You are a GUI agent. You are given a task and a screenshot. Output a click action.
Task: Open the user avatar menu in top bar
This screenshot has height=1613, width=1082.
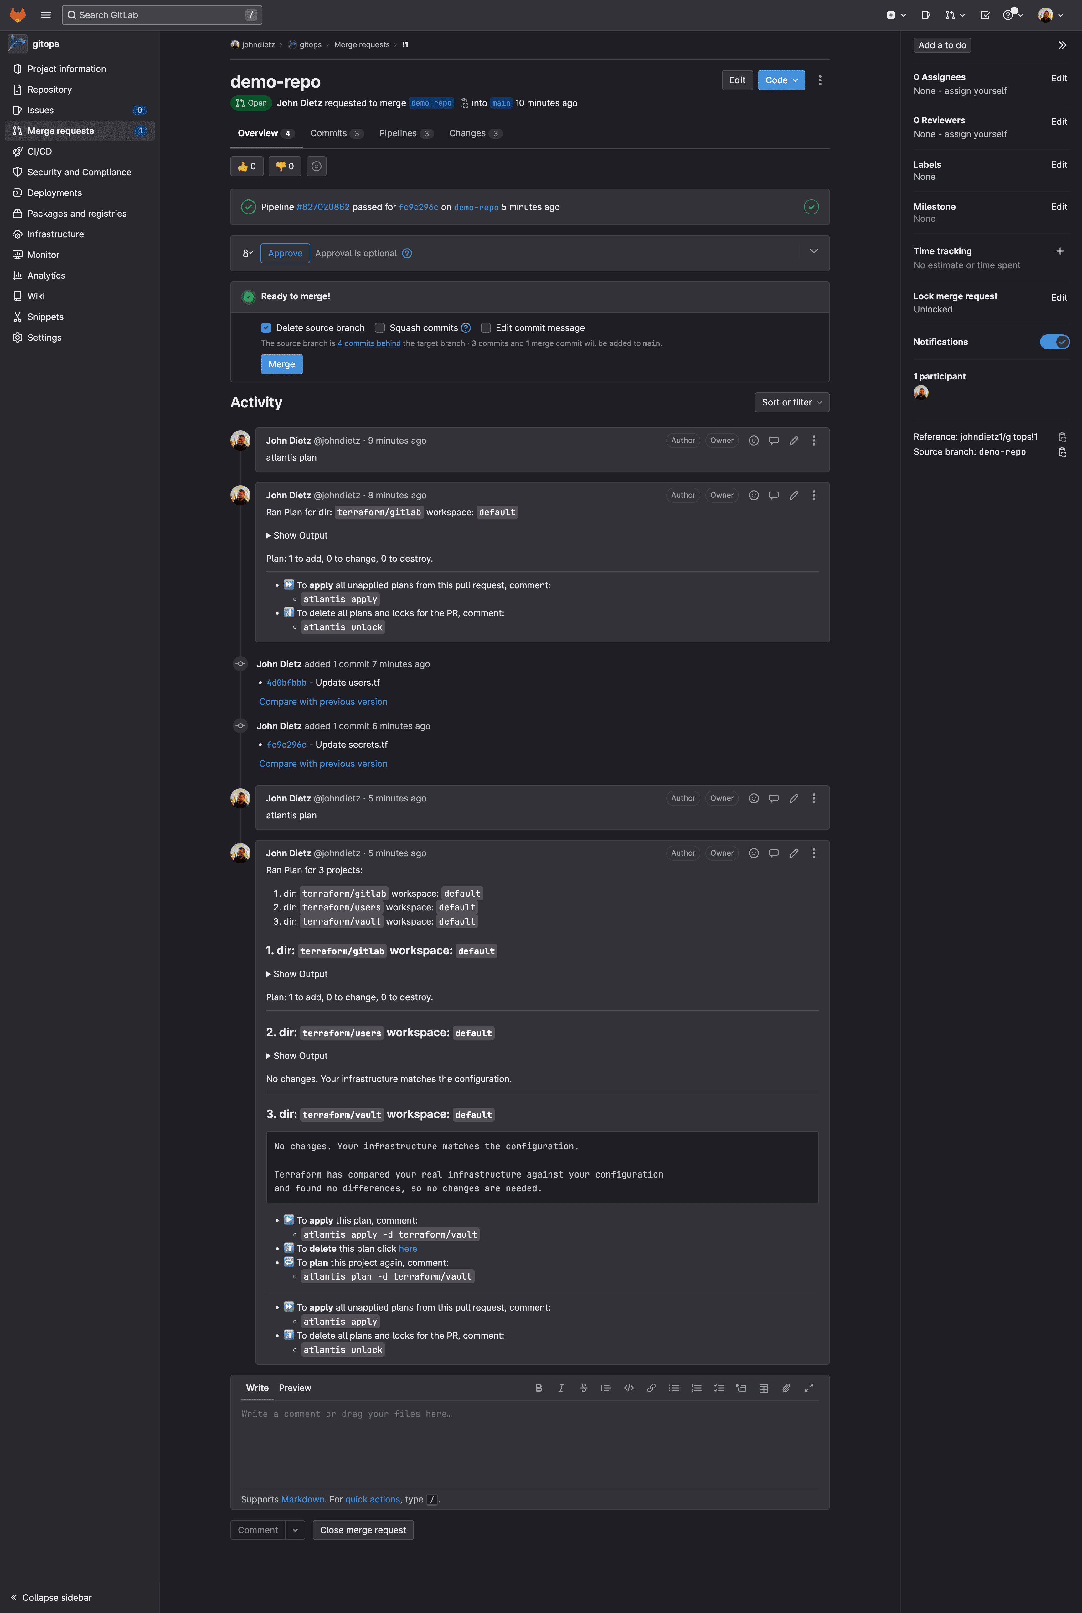(1051, 14)
